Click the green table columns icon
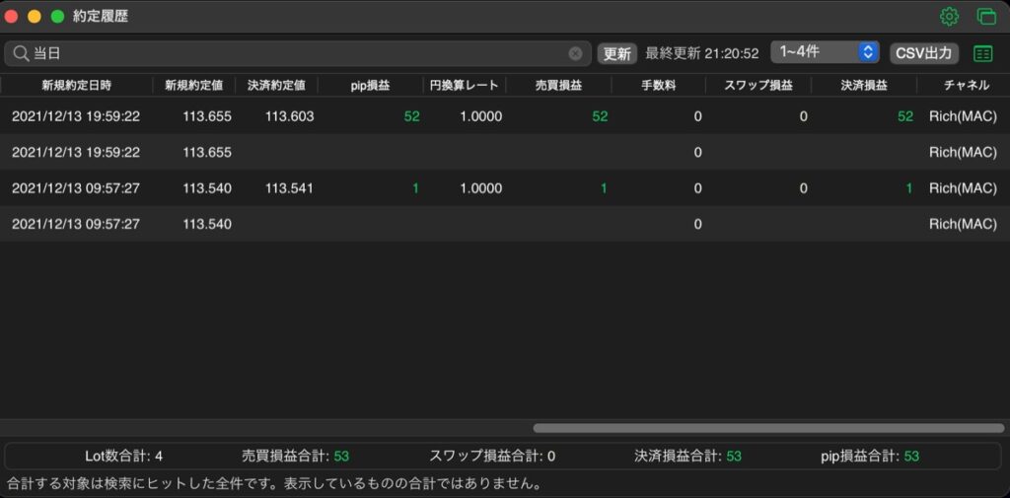 983,53
